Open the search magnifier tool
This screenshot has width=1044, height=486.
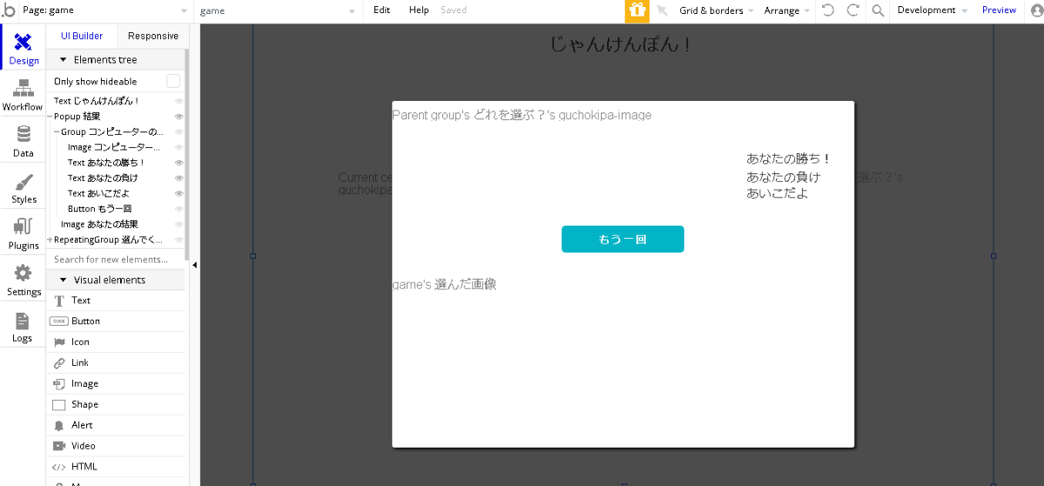point(878,10)
